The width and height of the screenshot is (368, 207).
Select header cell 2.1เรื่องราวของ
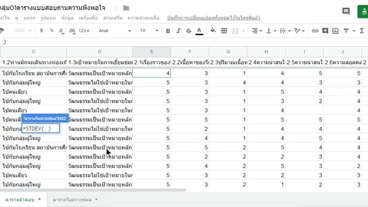(152, 63)
